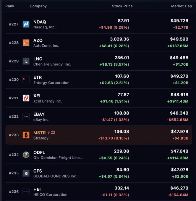Sort by Market Cap column header
This screenshot has width=196, height=201.
click(182, 6)
